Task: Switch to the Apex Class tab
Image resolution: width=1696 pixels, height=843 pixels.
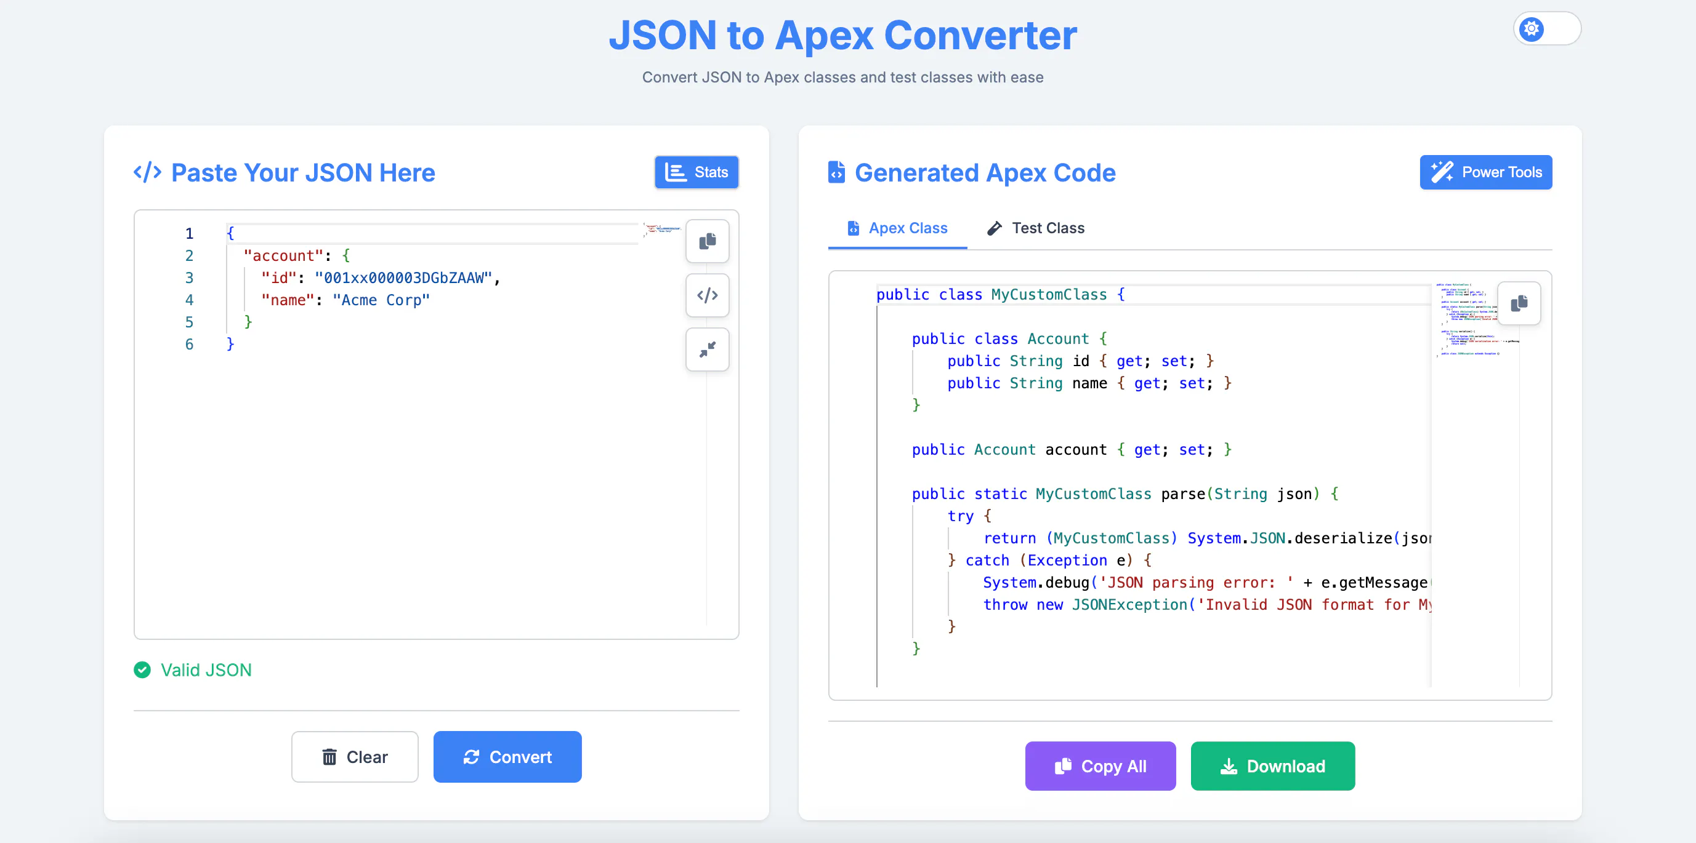Action: [x=897, y=228]
